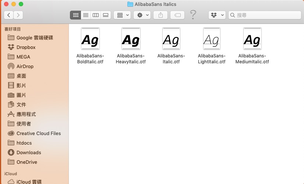This screenshot has height=184, width=304.
Task: Open 文件 in the sidebar
Action: tap(35, 105)
